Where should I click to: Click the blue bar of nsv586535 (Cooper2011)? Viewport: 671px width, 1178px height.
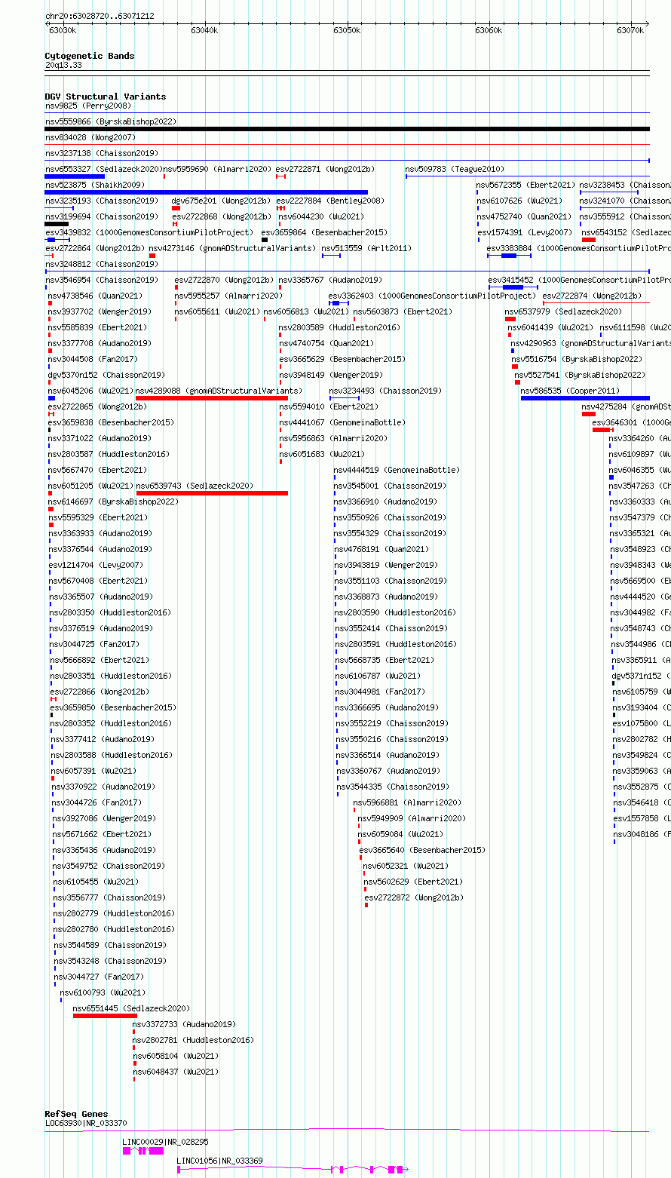(585, 398)
